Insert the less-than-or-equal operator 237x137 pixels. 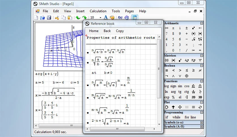(187, 70)
